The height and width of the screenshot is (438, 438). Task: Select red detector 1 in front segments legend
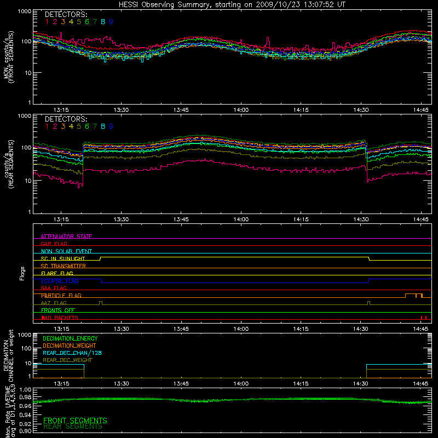(47, 22)
